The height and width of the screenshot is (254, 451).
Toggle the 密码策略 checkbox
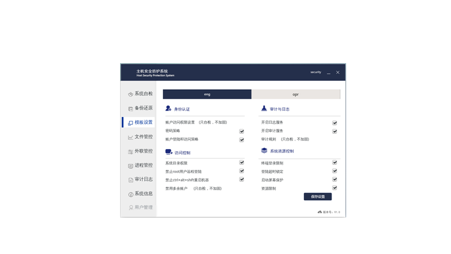pos(241,131)
